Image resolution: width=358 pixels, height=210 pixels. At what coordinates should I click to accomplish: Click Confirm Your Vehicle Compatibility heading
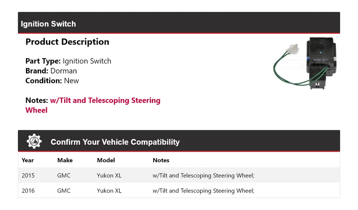115,142
